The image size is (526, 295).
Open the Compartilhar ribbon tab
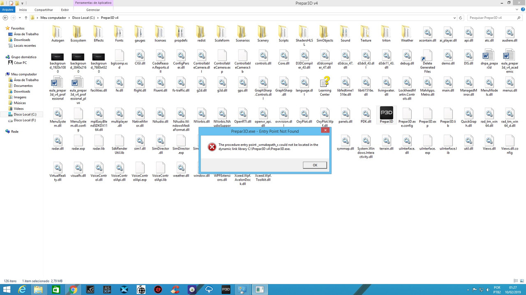click(x=44, y=9)
